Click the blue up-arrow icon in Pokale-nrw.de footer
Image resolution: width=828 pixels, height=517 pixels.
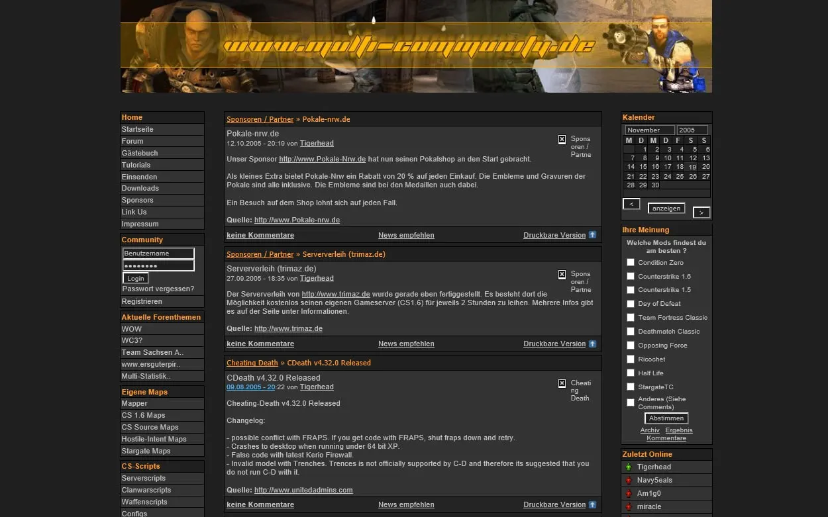592,235
